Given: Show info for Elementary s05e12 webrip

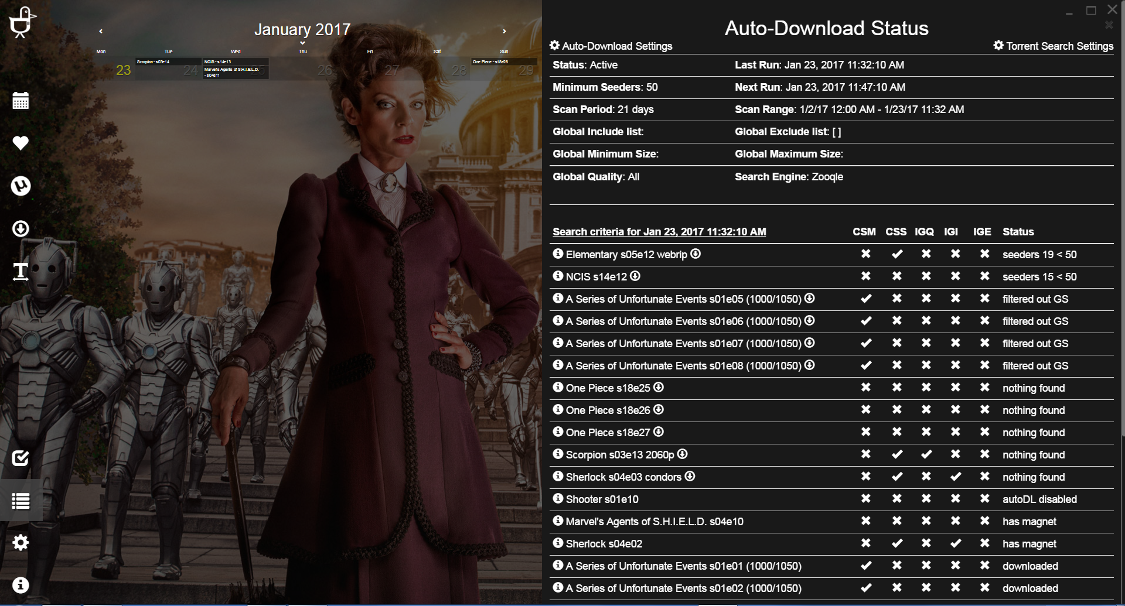Looking at the screenshot, I should pos(558,254).
